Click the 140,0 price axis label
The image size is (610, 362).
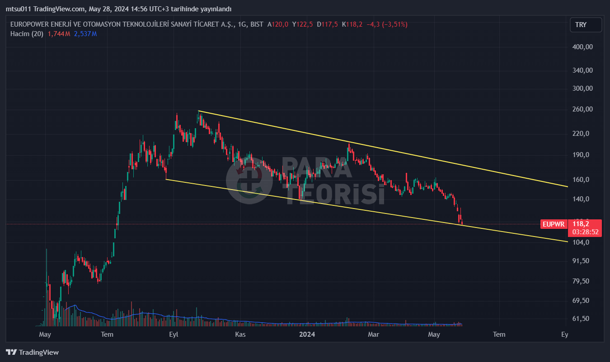581,199
